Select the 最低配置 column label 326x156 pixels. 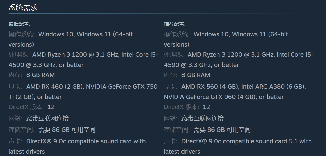(19, 24)
